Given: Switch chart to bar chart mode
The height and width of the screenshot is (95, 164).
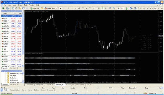Looking at the screenshot, I should point(99,8).
